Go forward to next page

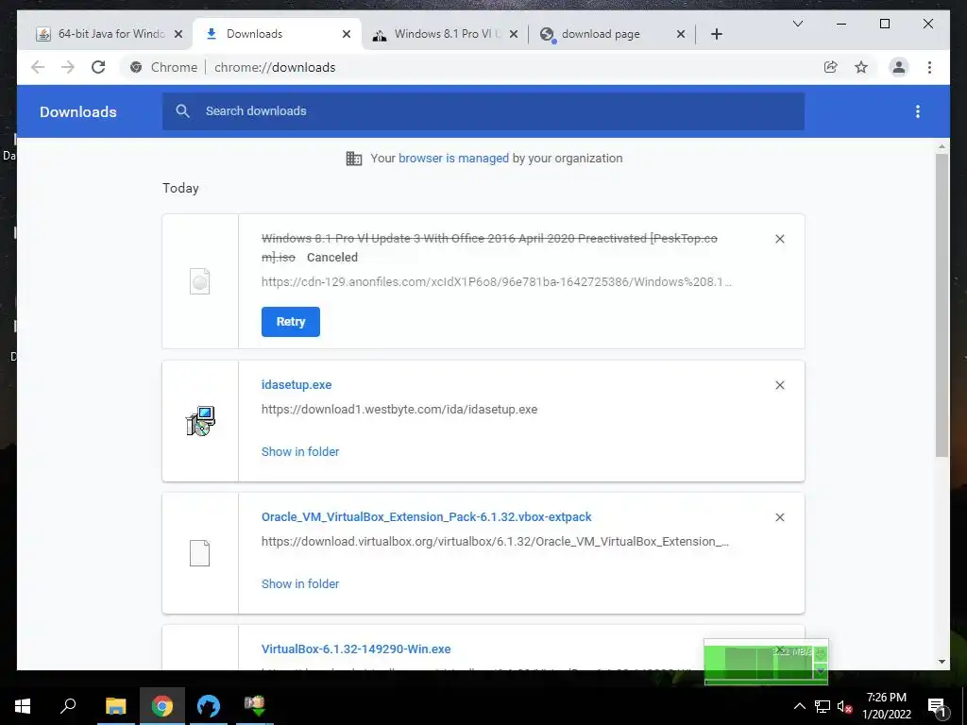coord(68,67)
